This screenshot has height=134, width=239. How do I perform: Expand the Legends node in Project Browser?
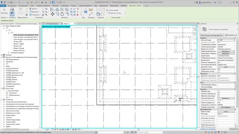click(x=1, y=55)
